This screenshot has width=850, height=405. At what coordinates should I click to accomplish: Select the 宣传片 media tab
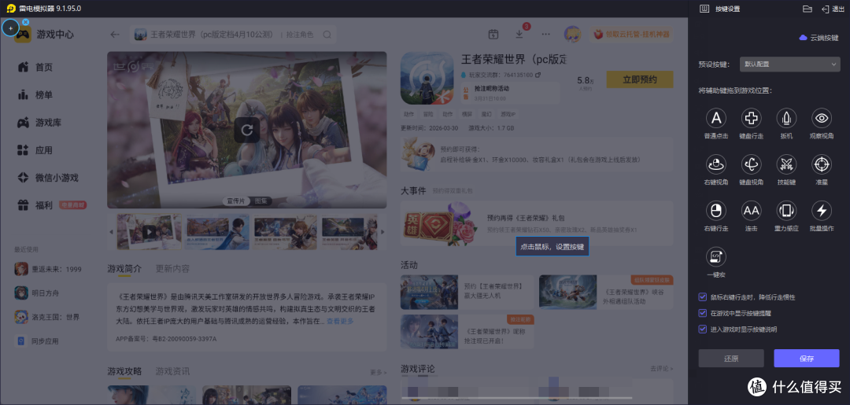pyautogui.click(x=235, y=201)
